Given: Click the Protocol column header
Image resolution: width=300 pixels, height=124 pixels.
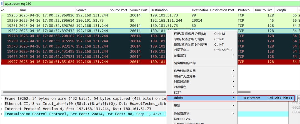Looking at the screenshot, I should click(245, 10).
